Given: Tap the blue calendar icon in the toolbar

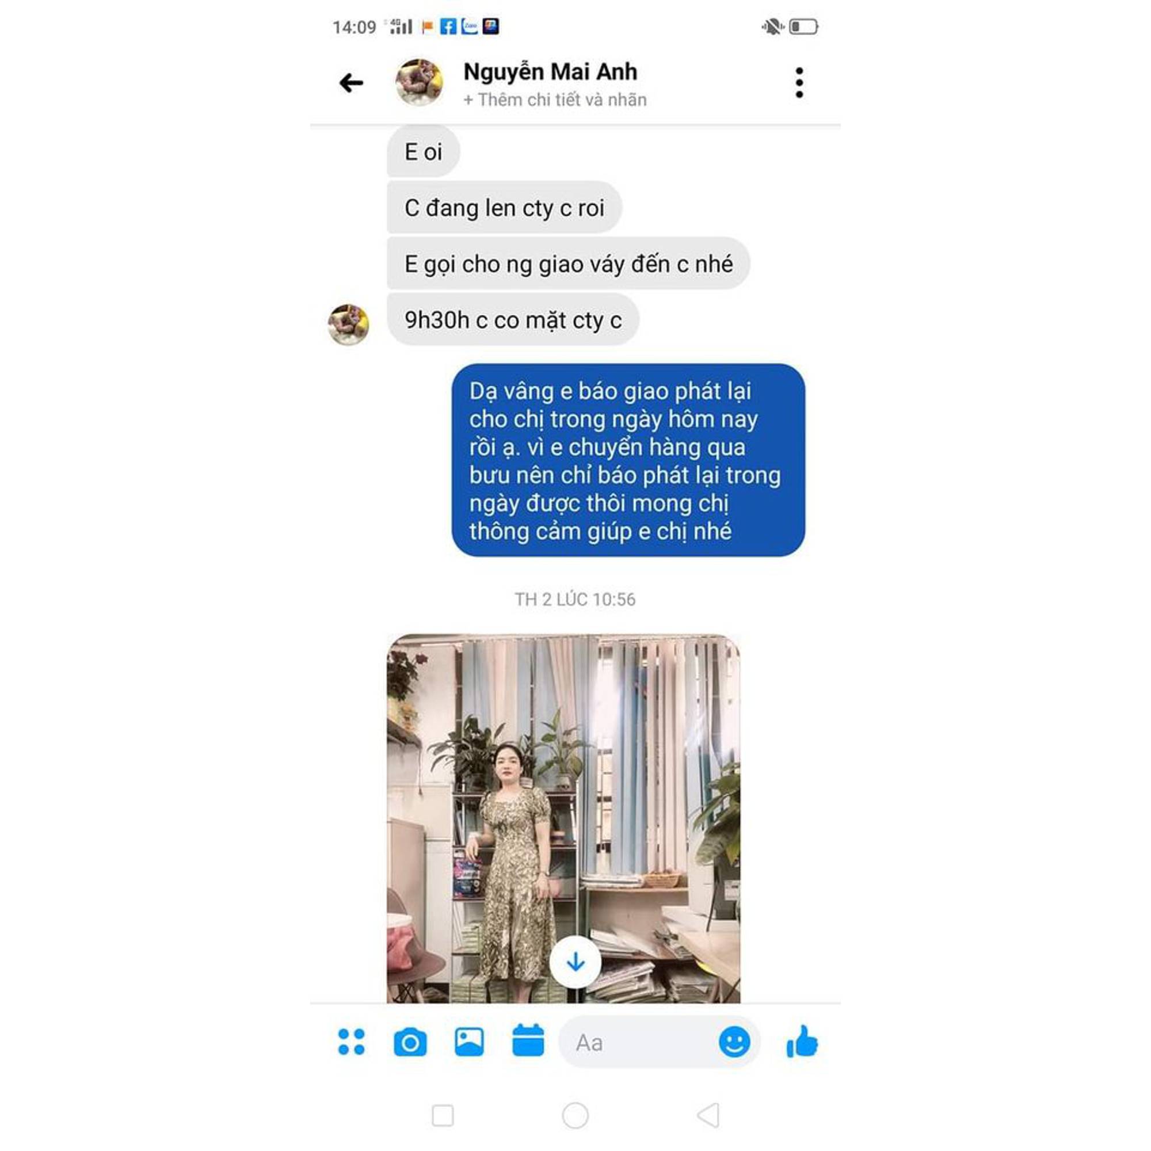Looking at the screenshot, I should (528, 1040).
